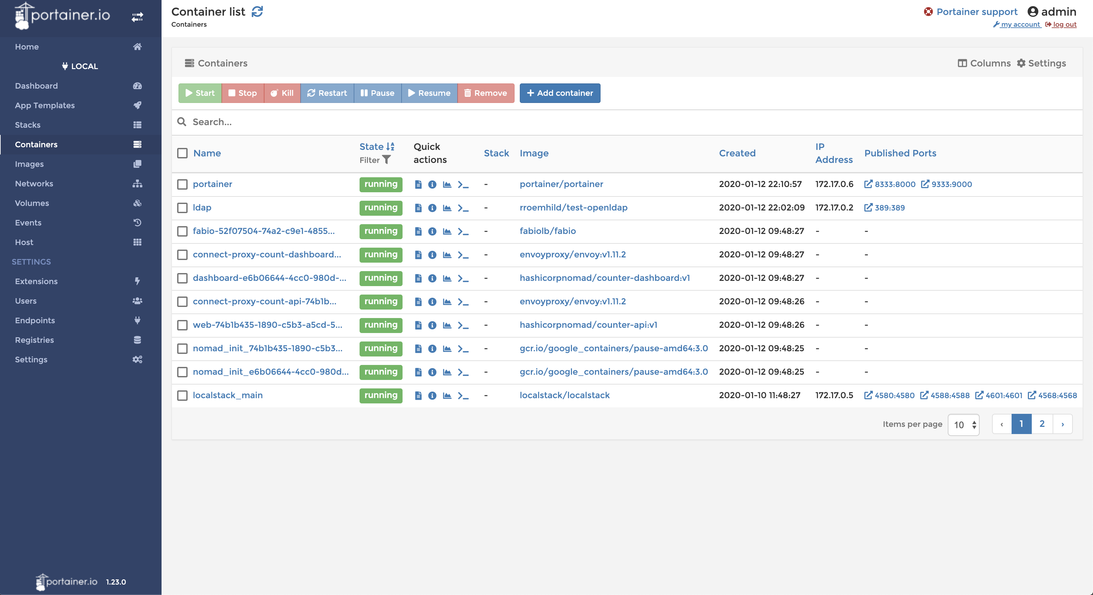This screenshot has height=595, width=1093.
Task: Open console icon for localstack_main row
Action: coord(463,396)
